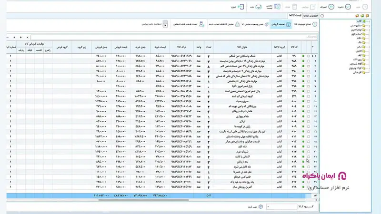Expand the صنایع دستی tree node arrow
The width and height of the screenshot is (381, 214).
pos(369,26)
